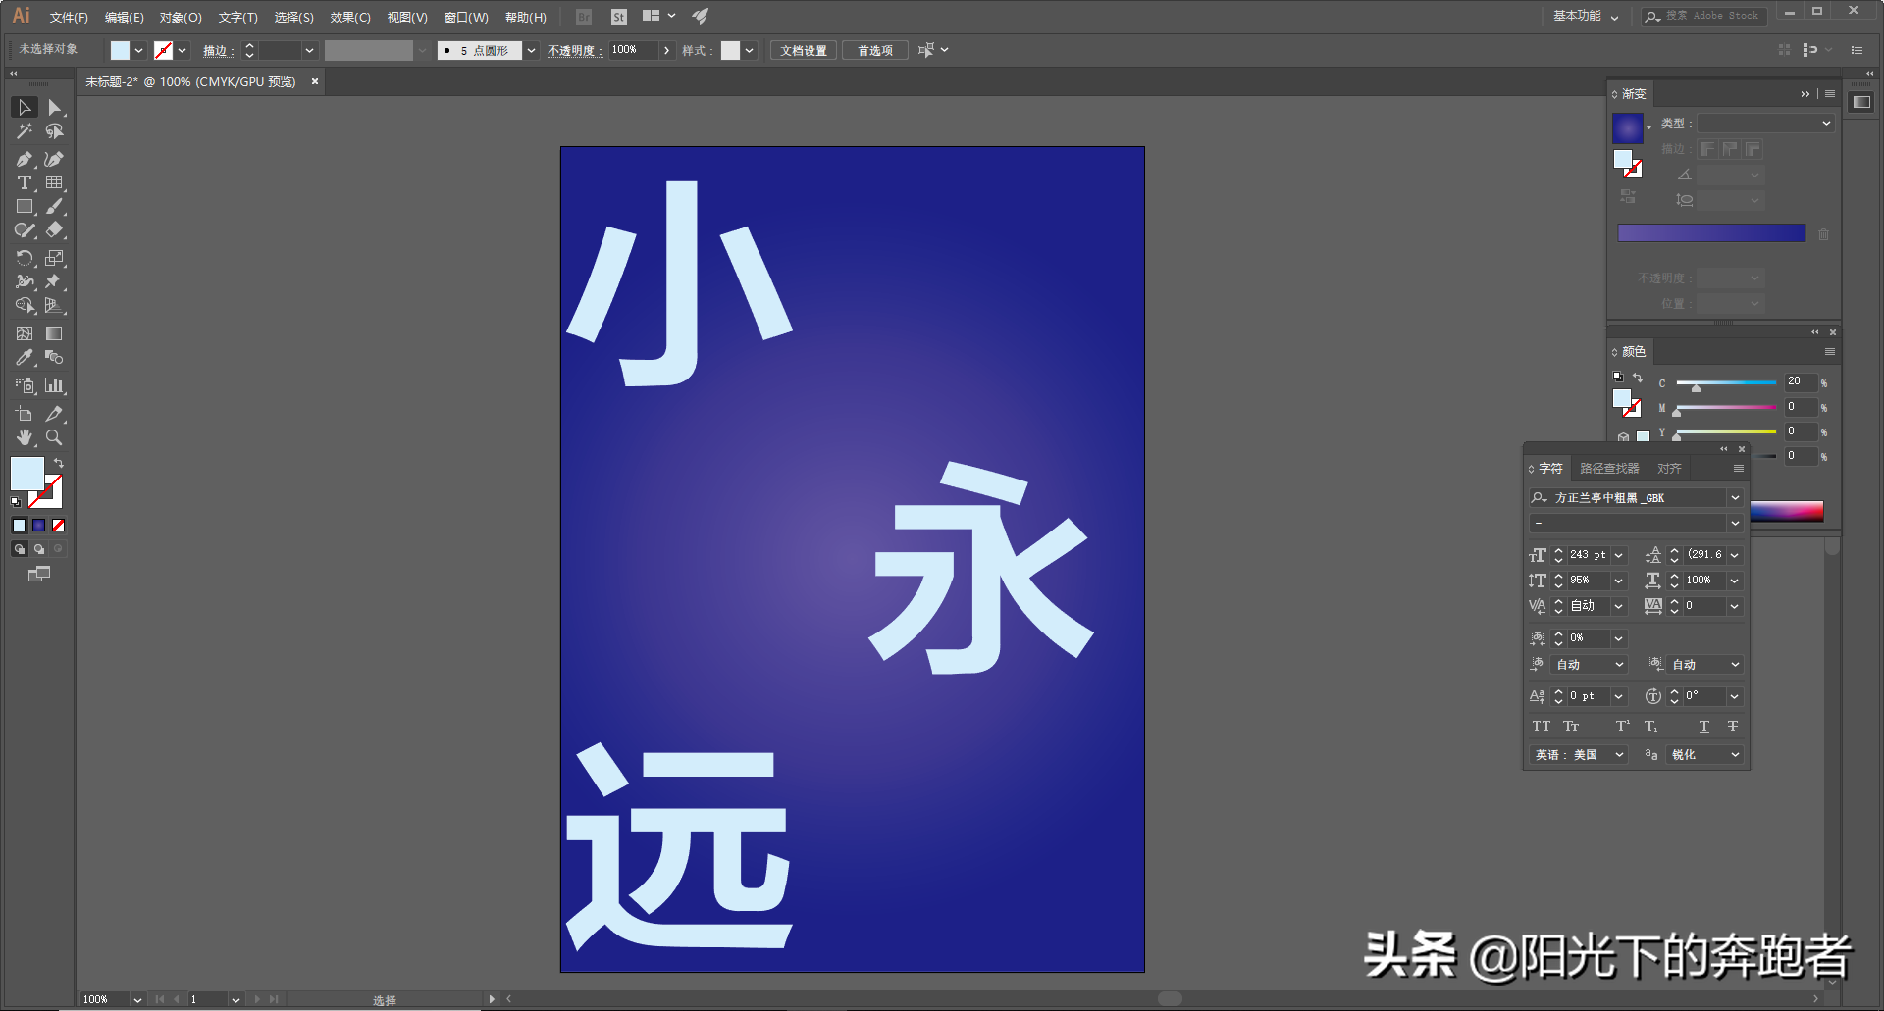Select the Symbol Sprayer tool
Viewport: 1884px width, 1011px height.
(25, 385)
